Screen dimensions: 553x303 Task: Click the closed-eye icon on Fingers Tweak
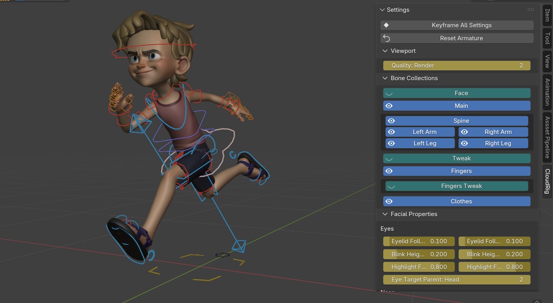(392, 186)
